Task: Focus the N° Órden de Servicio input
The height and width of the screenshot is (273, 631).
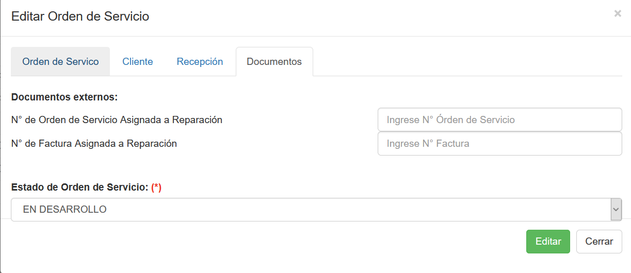Action: tap(499, 120)
